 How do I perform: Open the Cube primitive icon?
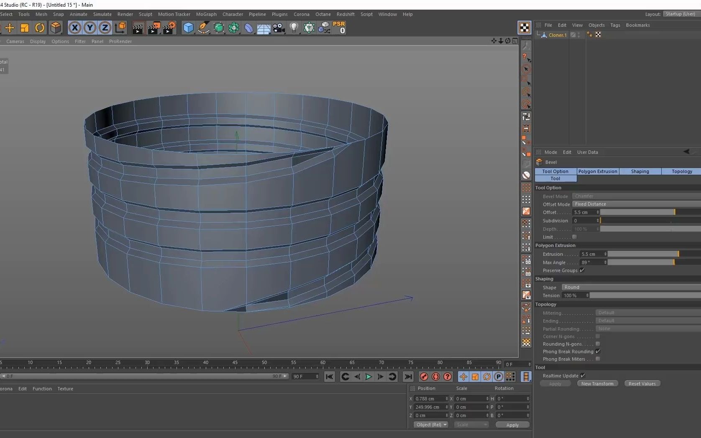click(x=188, y=28)
